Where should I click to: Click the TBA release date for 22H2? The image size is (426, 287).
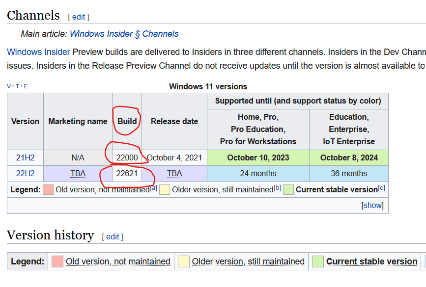174,173
